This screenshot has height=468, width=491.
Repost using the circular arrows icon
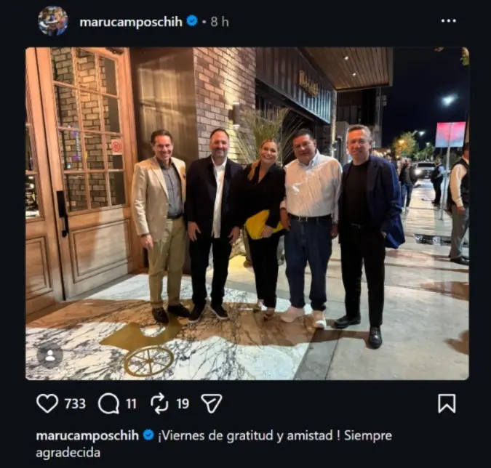click(159, 403)
